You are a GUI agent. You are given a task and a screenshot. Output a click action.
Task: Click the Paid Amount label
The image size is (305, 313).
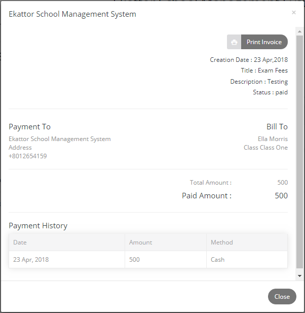click(207, 196)
